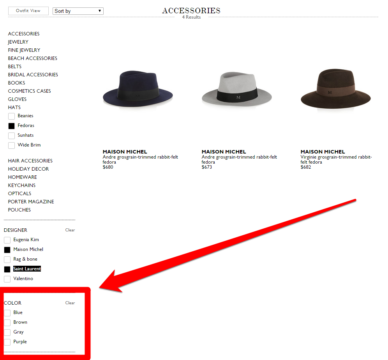Select the Blue color filter

point(7,313)
